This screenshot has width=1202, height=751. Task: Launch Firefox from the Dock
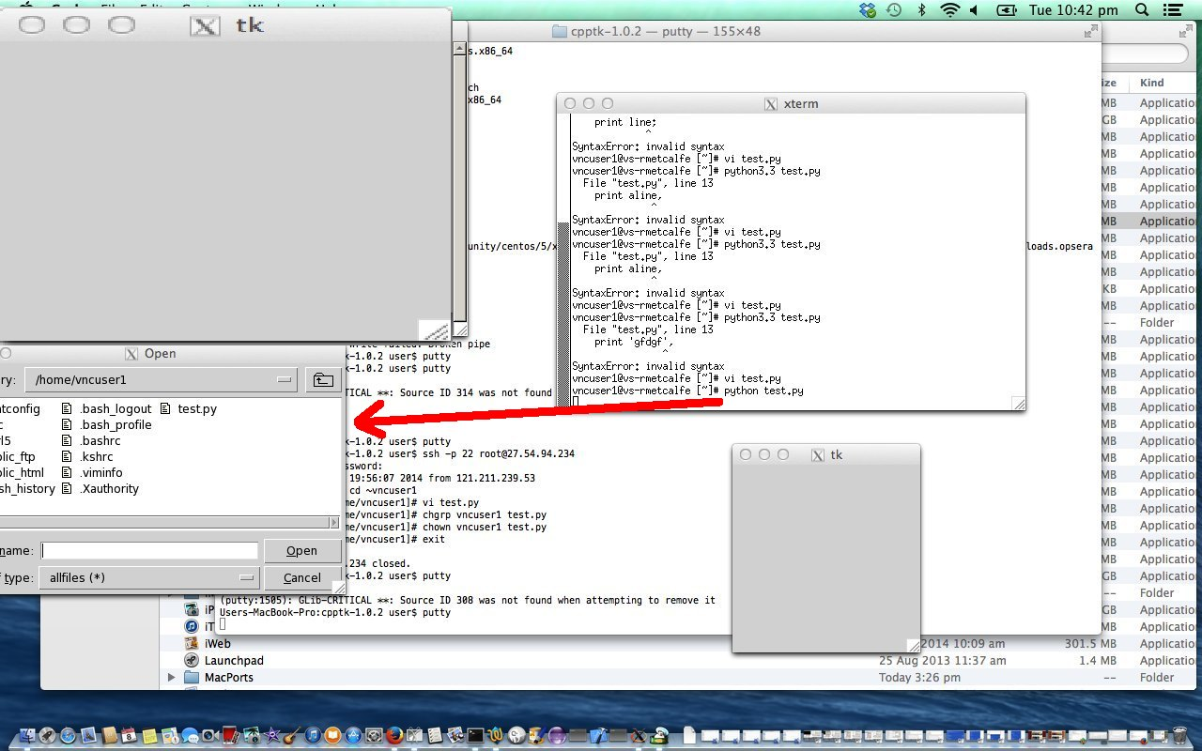click(x=395, y=735)
